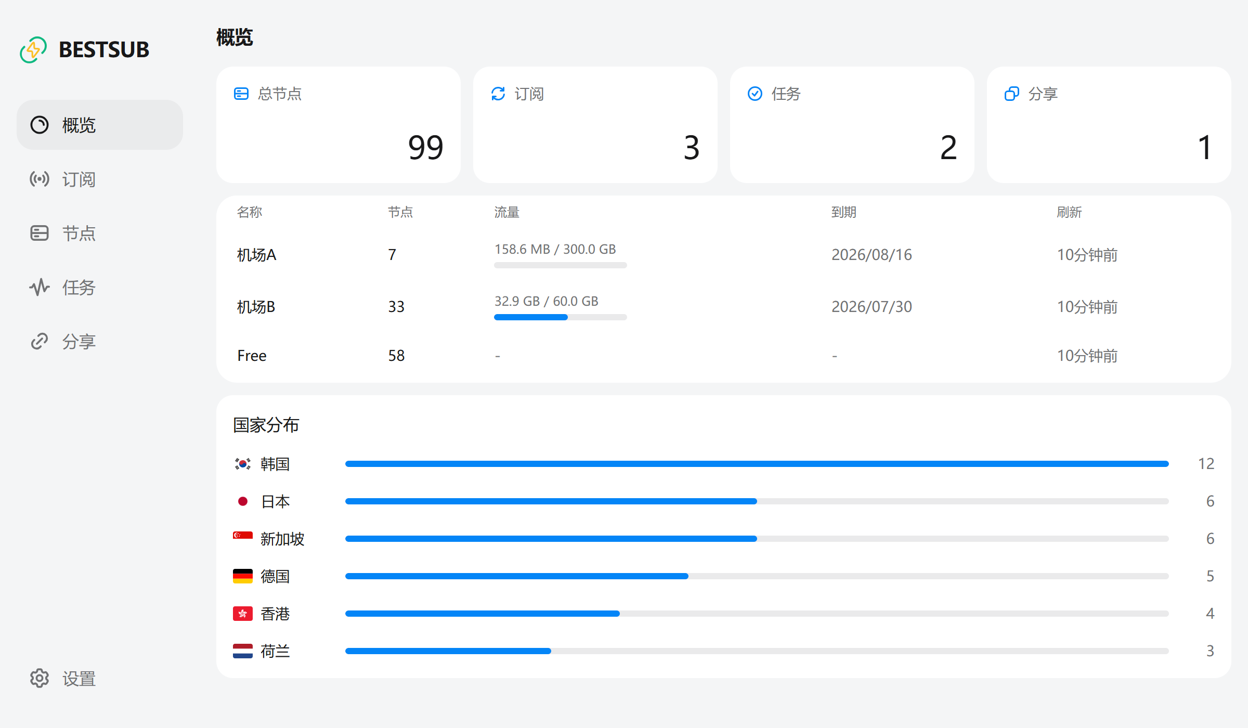Click the 韩国 distribution bar
Image resolution: width=1248 pixels, height=728 pixels.
[757, 464]
